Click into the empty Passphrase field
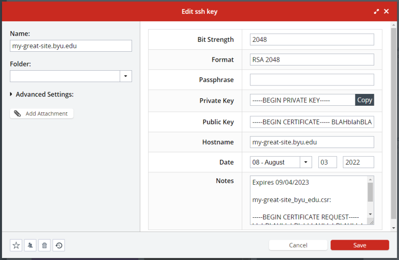This screenshot has height=260, width=399. [x=312, y=80]
